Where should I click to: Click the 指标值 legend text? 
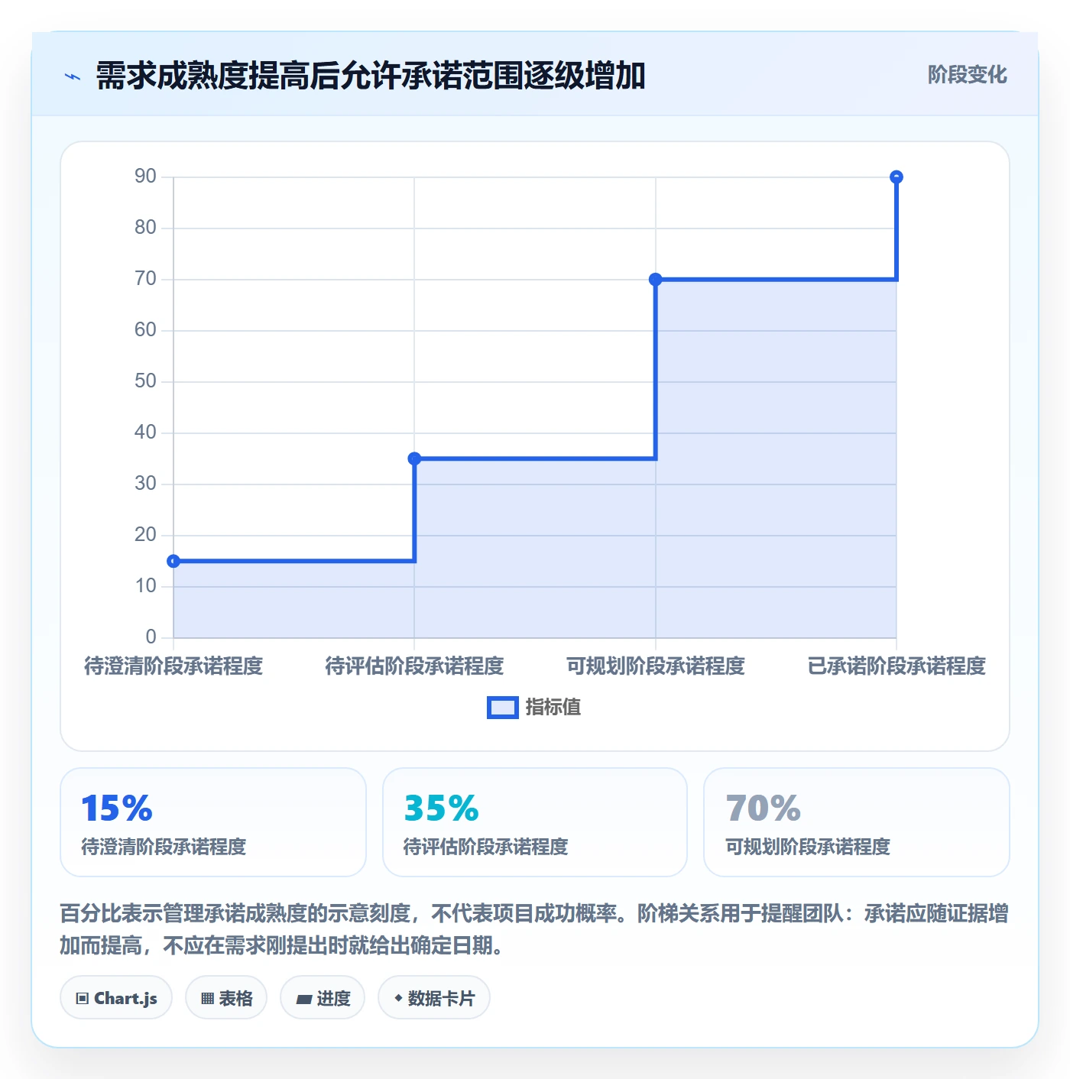click(553, 708)
